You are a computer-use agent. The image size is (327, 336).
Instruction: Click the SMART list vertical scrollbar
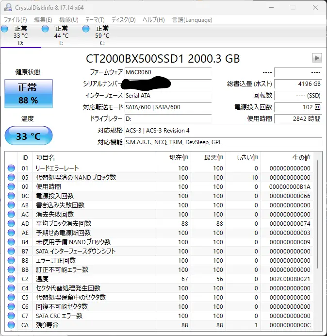(318, 214)
